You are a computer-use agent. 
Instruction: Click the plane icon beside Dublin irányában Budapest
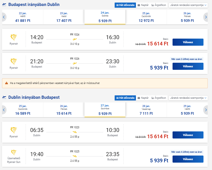(x=4, y=97)
